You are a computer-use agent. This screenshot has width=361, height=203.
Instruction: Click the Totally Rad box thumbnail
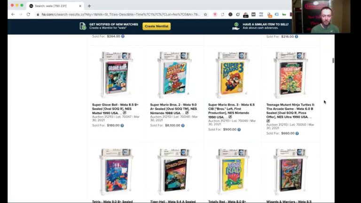tap(233, 172)
